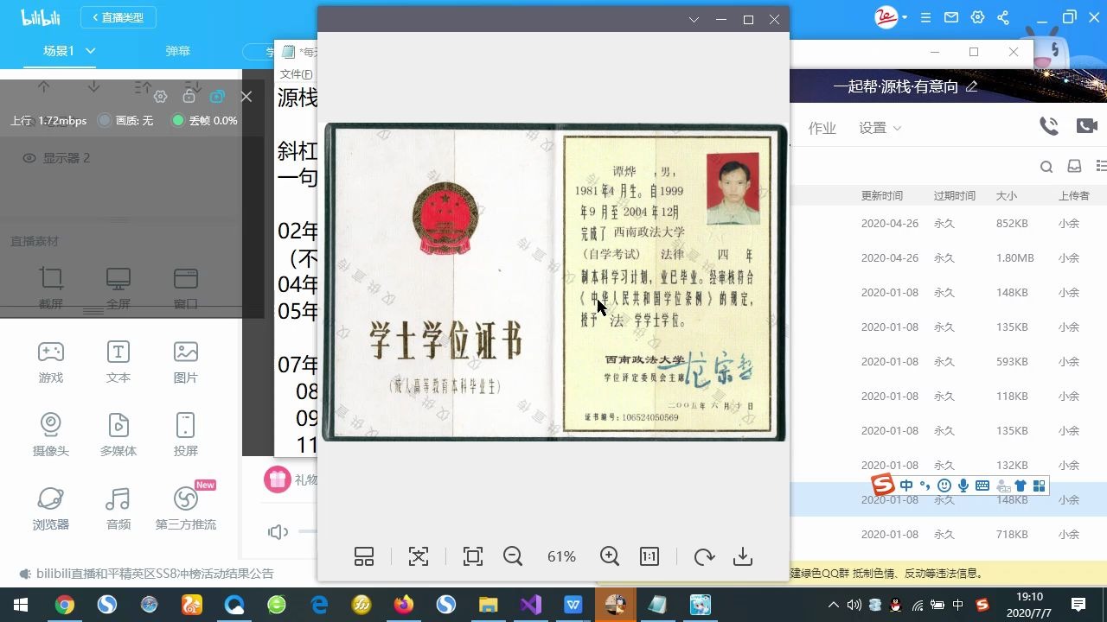1107x622 pixels.
Task: Share the bilibili live stream
Action: [x=1003, y=17]
